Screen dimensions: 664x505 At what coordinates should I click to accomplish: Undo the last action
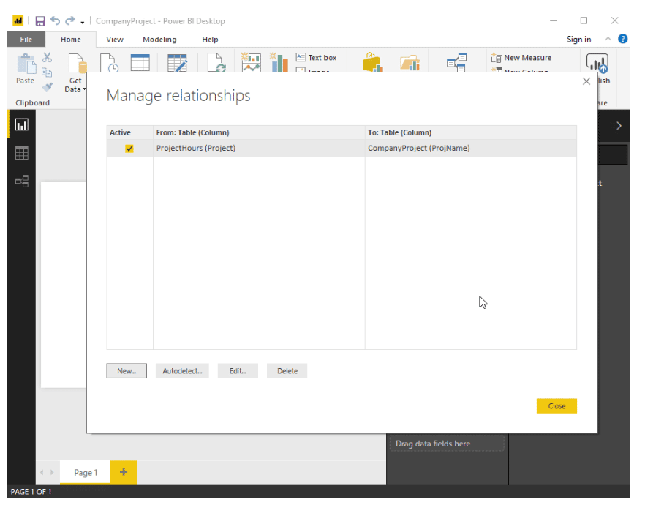coord(55,20)
